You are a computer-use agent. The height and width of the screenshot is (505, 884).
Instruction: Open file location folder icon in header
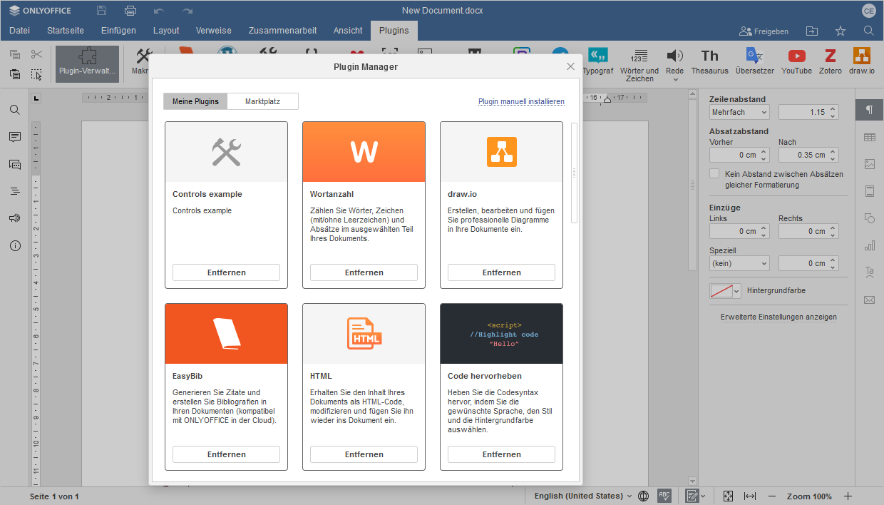812,31
